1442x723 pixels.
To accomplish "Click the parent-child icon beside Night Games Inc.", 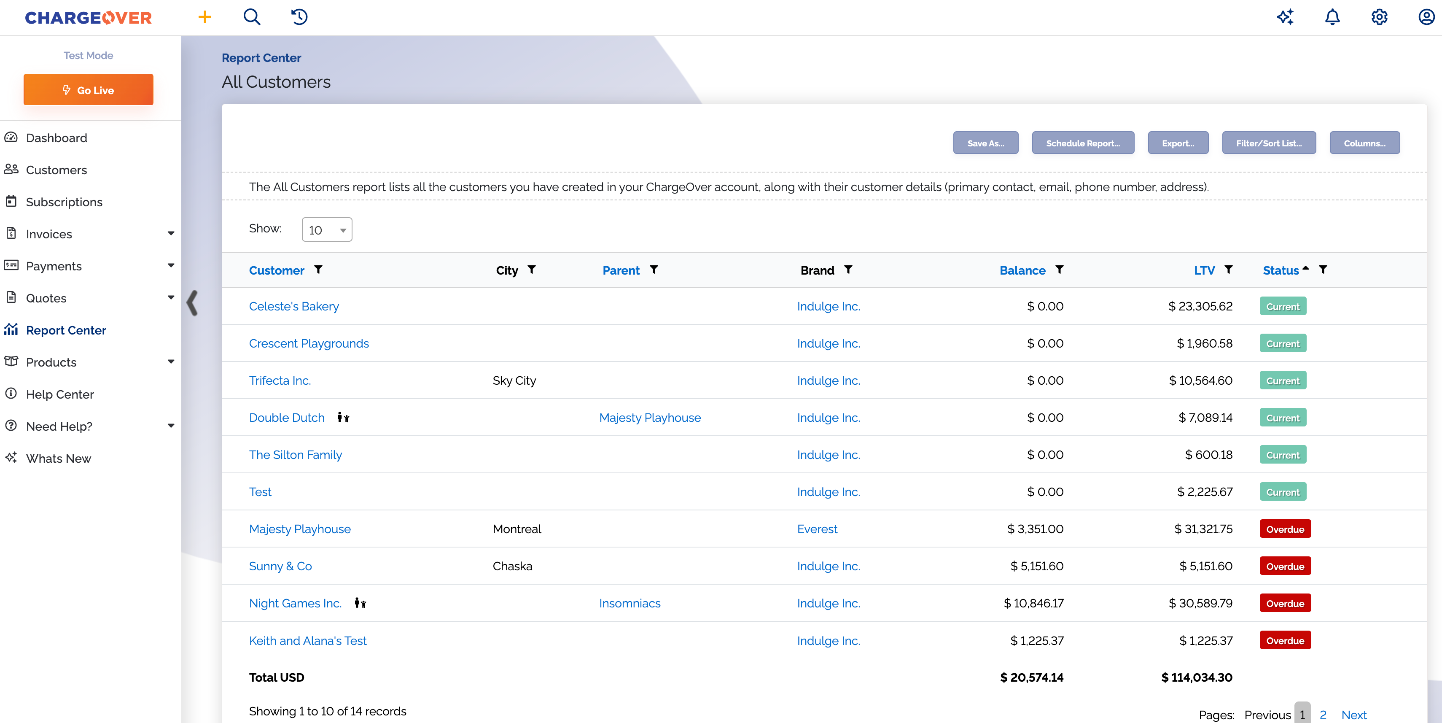I will 360,603.
